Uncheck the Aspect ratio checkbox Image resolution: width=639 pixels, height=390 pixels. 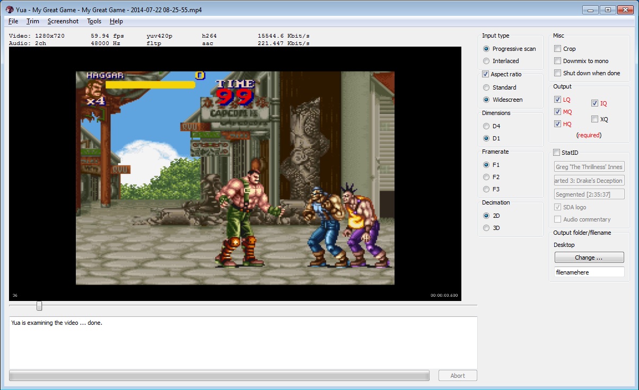click(486, 74)
